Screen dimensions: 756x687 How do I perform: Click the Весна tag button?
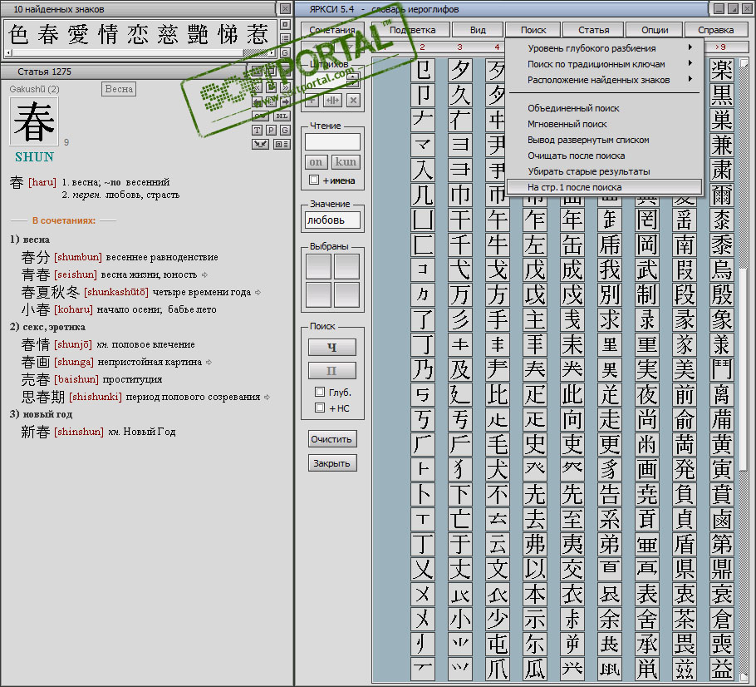pos(119,89)
